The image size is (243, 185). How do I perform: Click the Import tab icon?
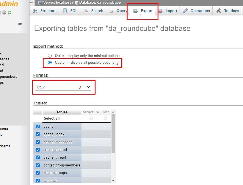(161, 11)
